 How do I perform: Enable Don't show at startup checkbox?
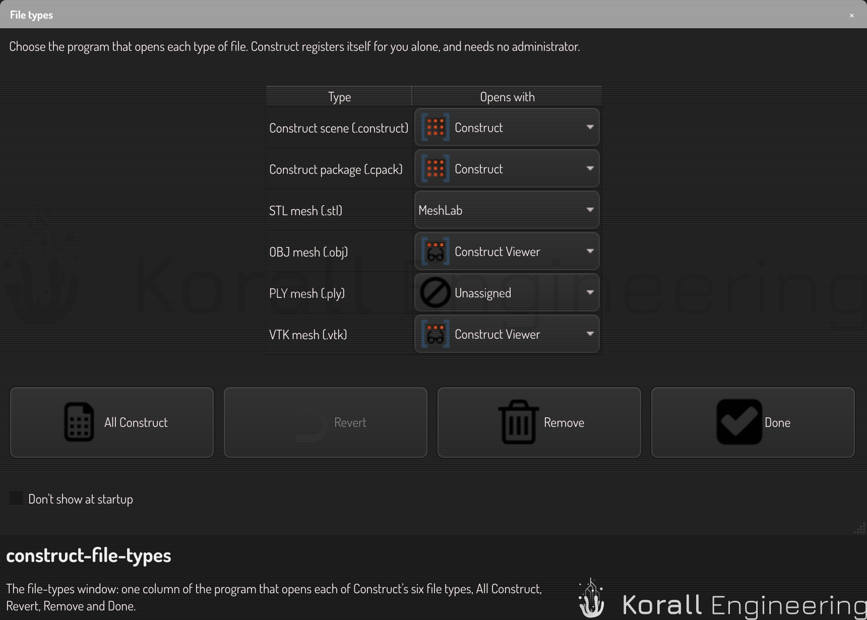(16, 499)
